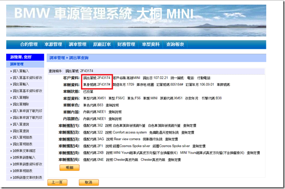Click the 上一頁 button
Screen dimensions: 285x189
tap(57, 182)
